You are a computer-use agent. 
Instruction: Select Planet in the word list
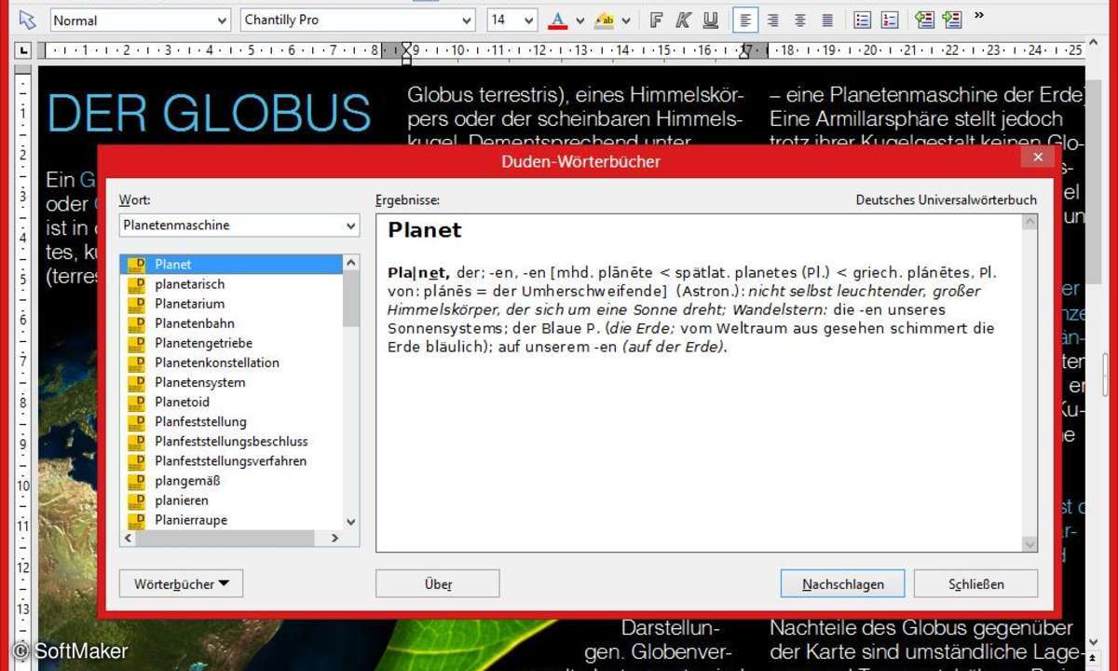pyautogui.click(x=232, y=264)
